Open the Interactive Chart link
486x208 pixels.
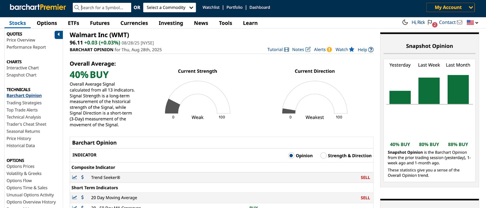[23, 68]
